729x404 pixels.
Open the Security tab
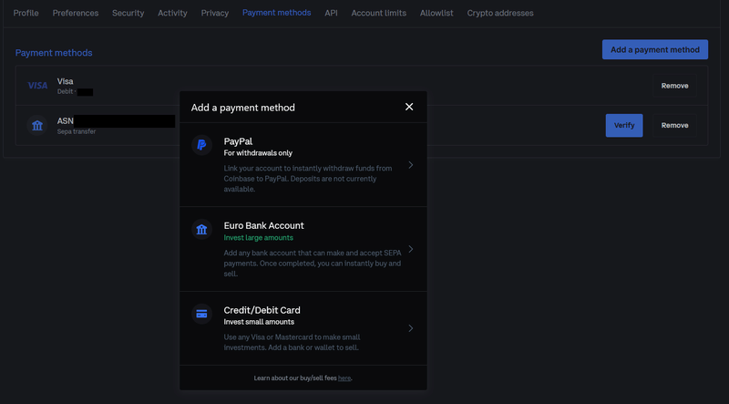click(x=128, y=13)
